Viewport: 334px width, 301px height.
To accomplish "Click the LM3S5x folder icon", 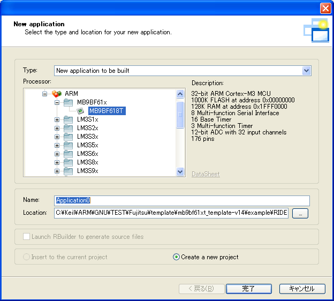I will [68, 145].
